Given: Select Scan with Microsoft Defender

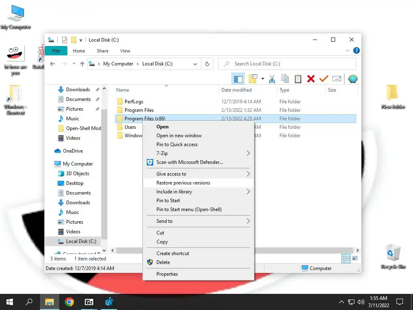Looking at the screenshot, I should (198, 162).
